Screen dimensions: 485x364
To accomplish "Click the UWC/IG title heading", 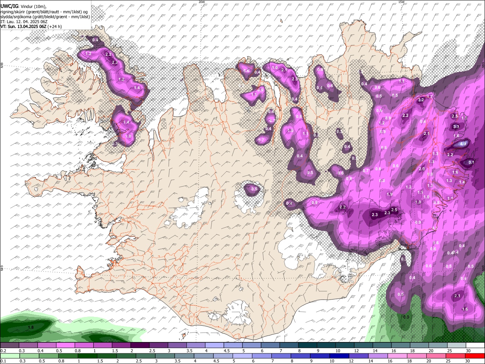I will tap(9, 6).
